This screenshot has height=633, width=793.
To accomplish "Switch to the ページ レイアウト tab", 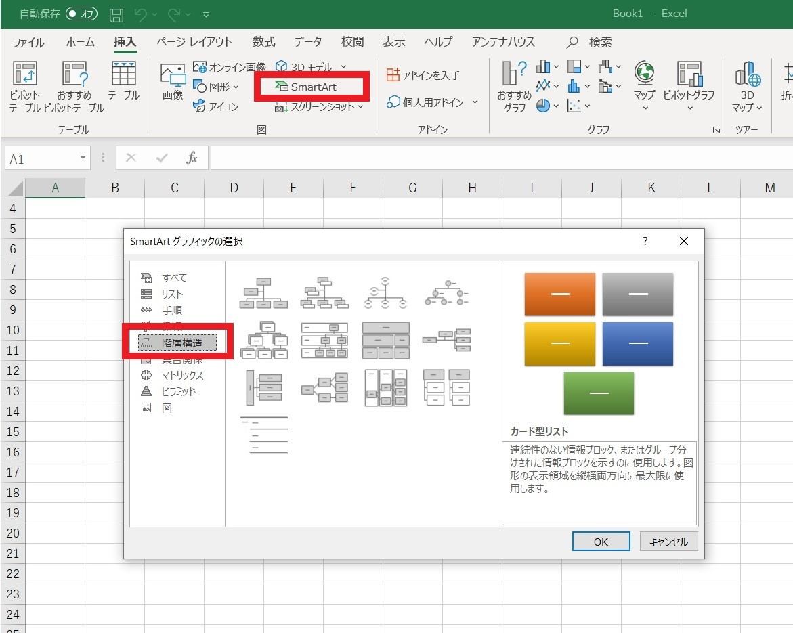I will click(x=195, y=42).
